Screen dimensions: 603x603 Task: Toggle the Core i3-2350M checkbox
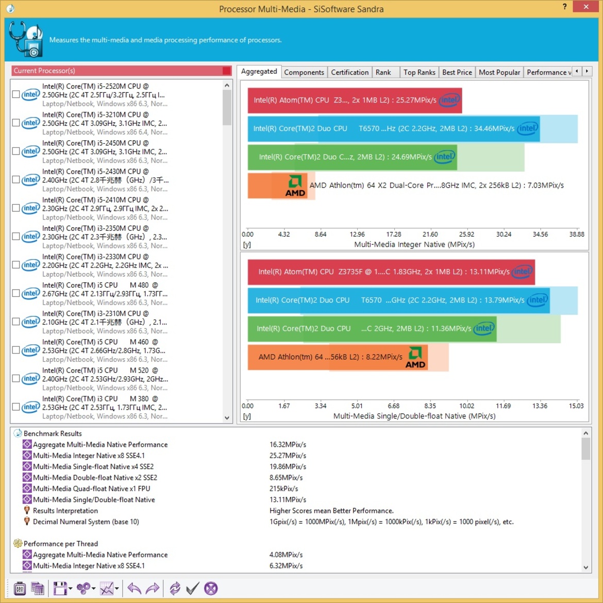16,237
